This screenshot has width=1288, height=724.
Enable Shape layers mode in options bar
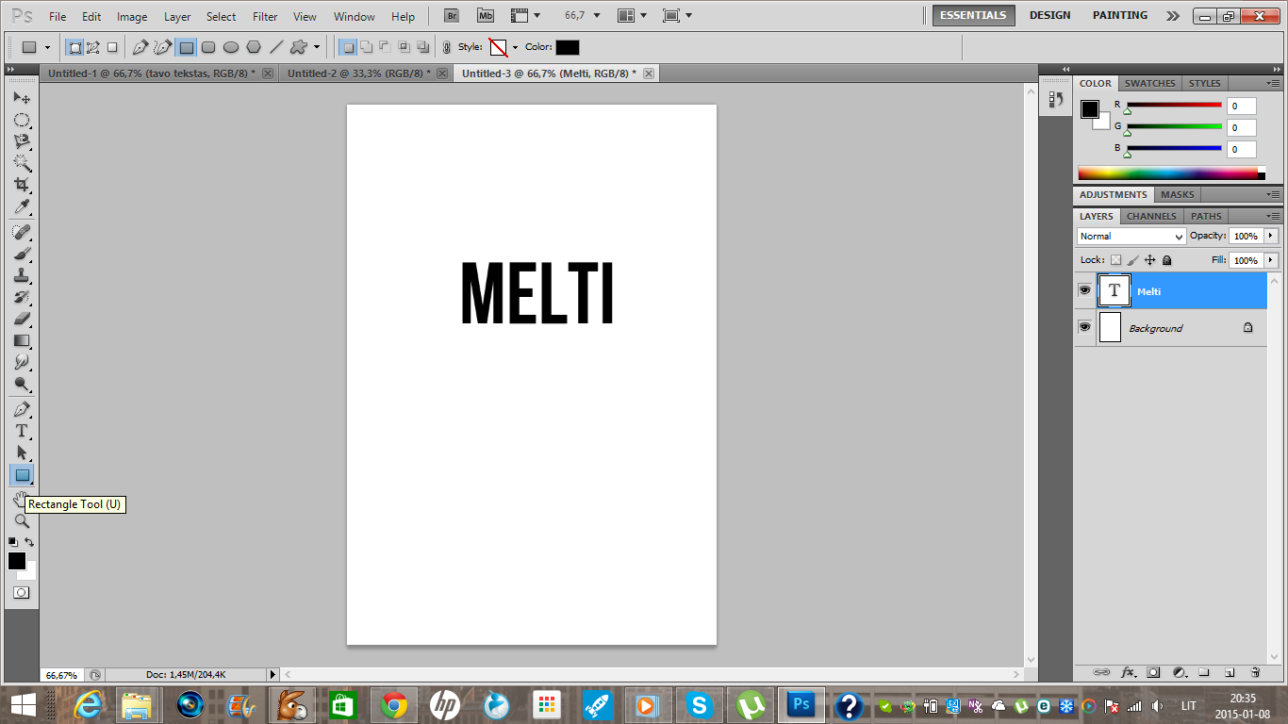[74, 47]
